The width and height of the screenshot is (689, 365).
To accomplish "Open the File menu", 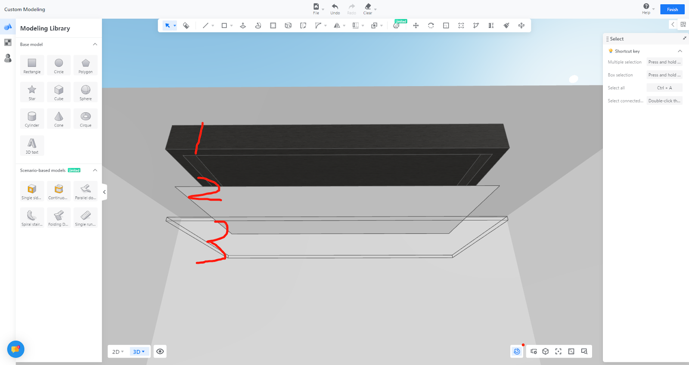I will pos(316,9).
